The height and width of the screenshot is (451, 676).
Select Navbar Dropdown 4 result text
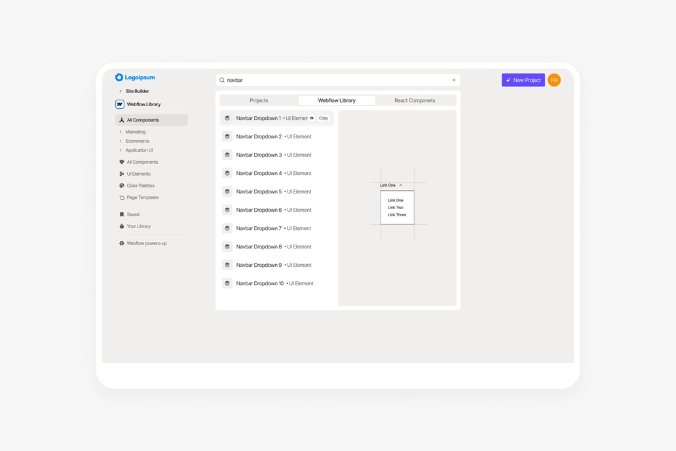pos(259,173)
